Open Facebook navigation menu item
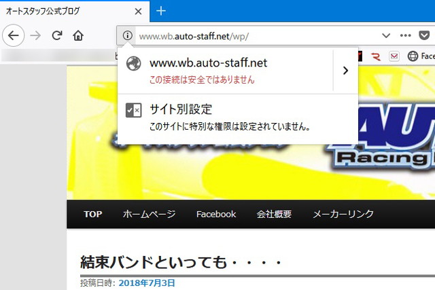 [x=216, y=214]
